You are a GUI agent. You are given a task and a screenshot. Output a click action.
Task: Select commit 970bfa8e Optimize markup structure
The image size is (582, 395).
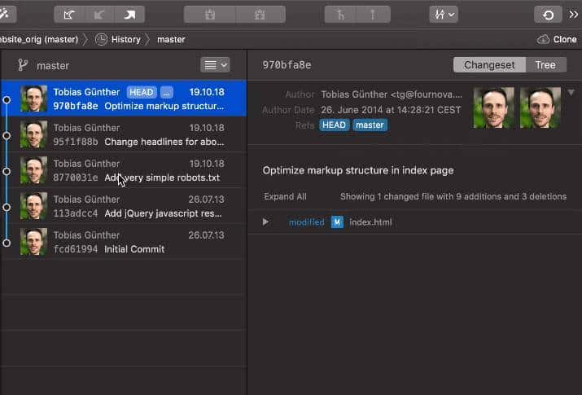click(124, 99)
